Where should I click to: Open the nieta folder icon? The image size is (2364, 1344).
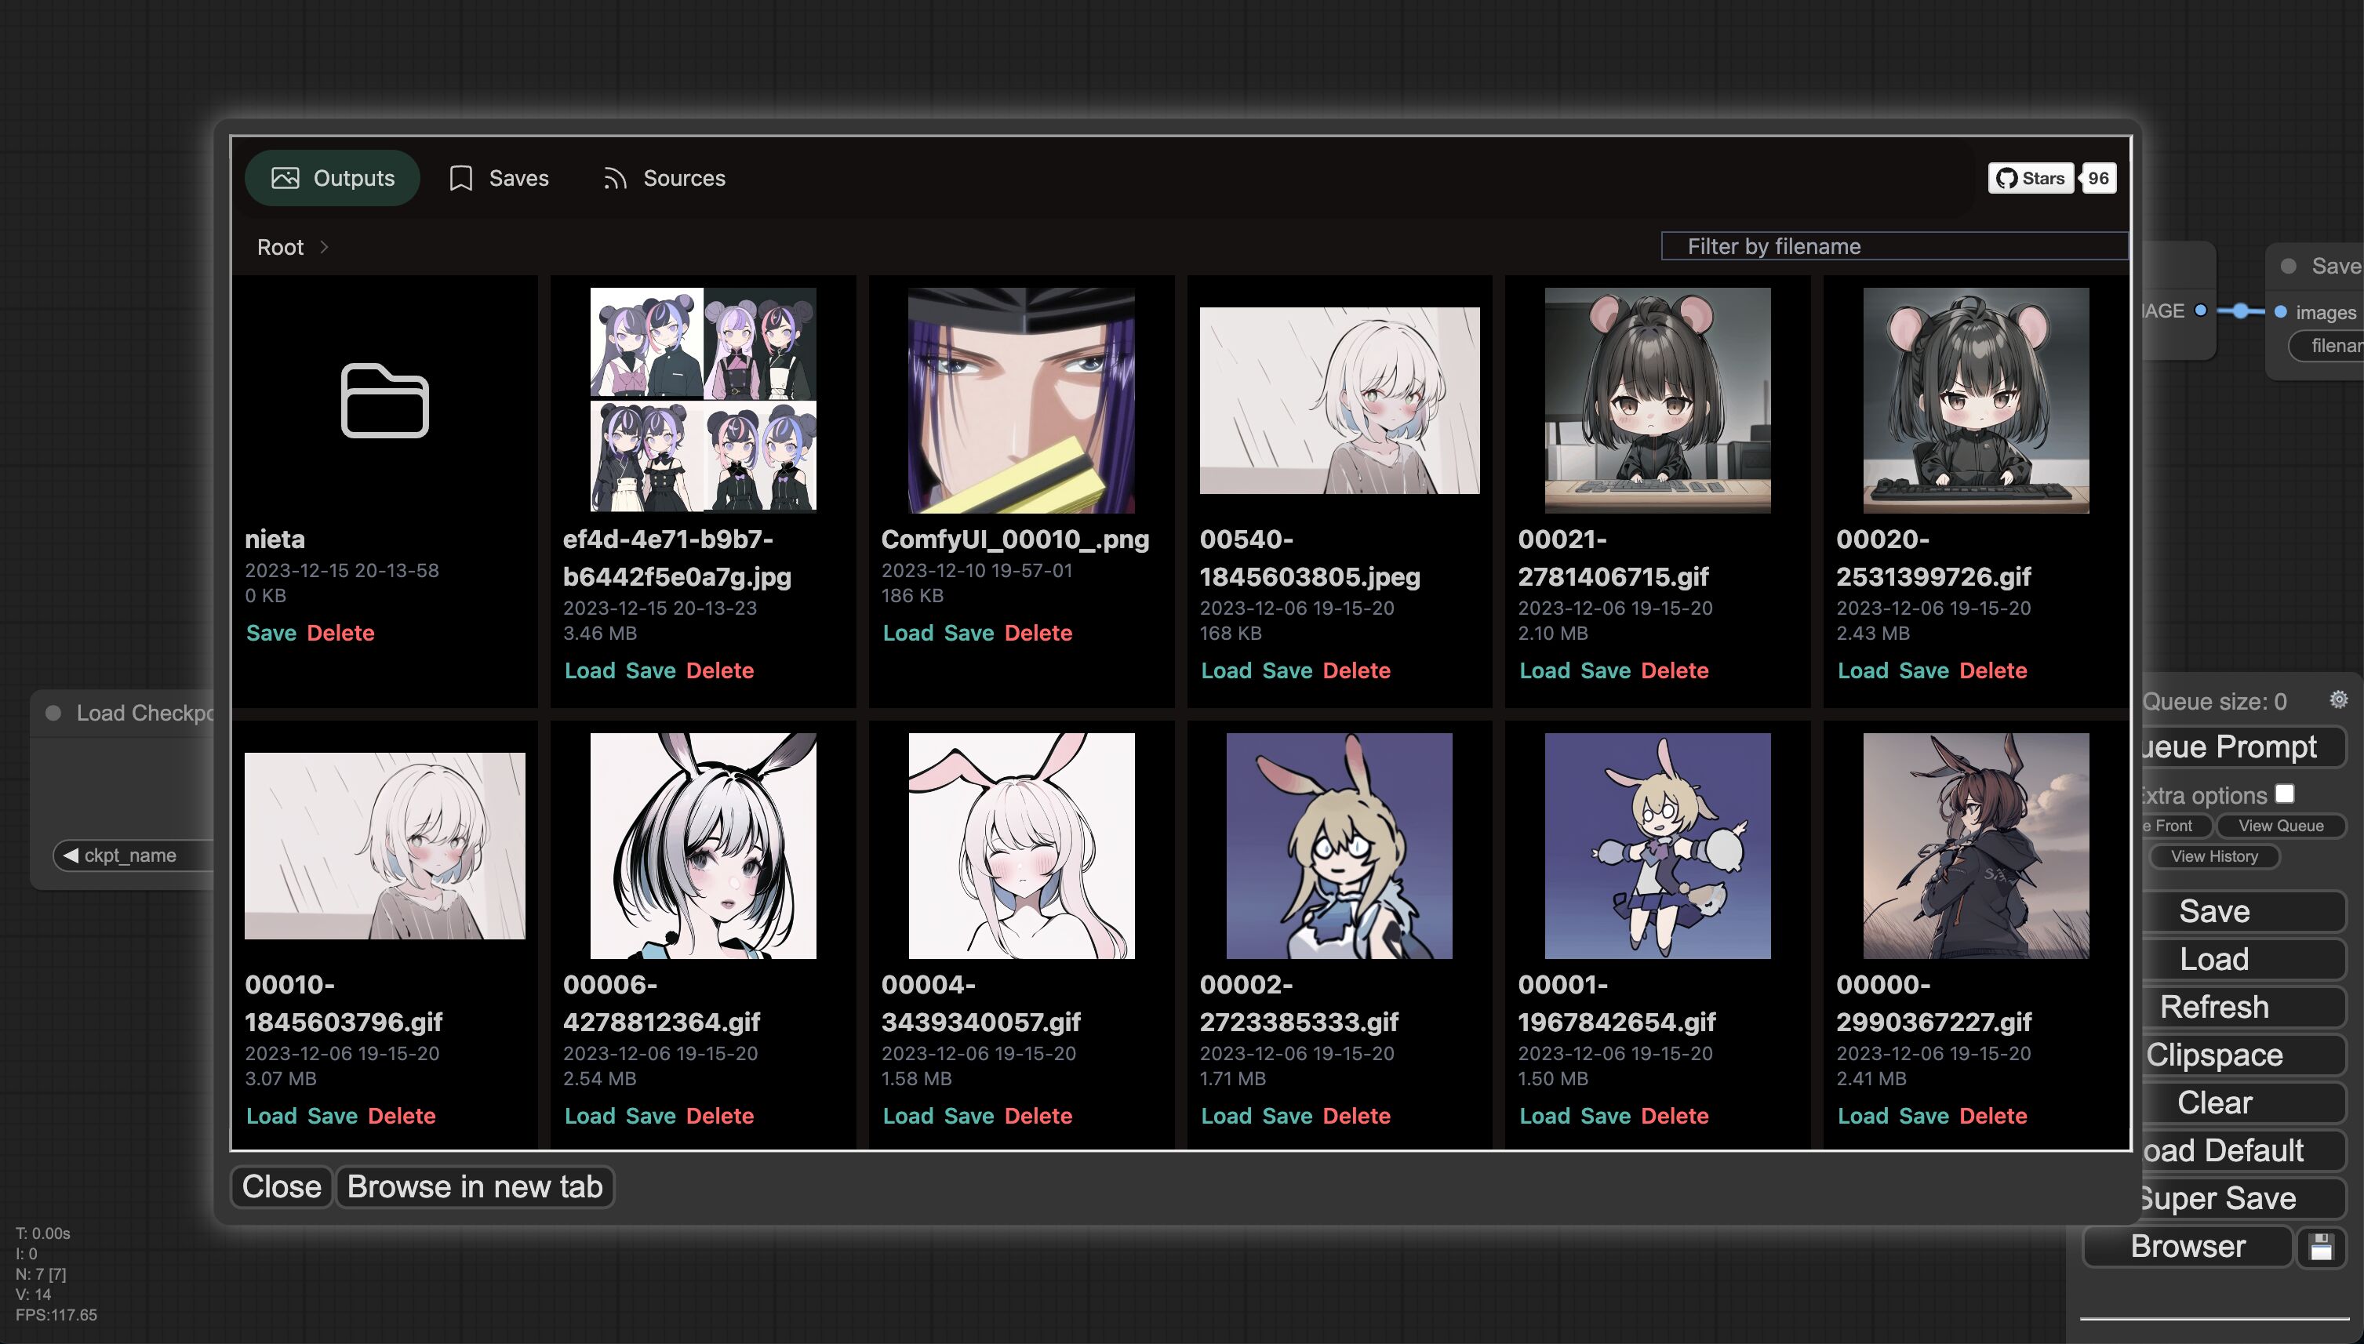click(384, 400)
